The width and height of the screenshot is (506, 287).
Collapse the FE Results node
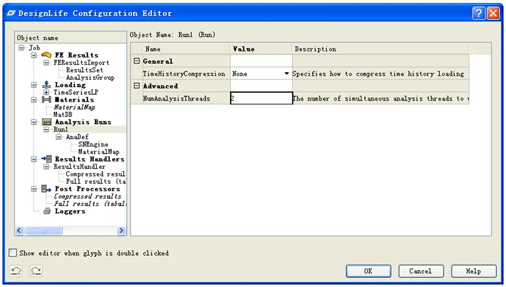(34, 55)
